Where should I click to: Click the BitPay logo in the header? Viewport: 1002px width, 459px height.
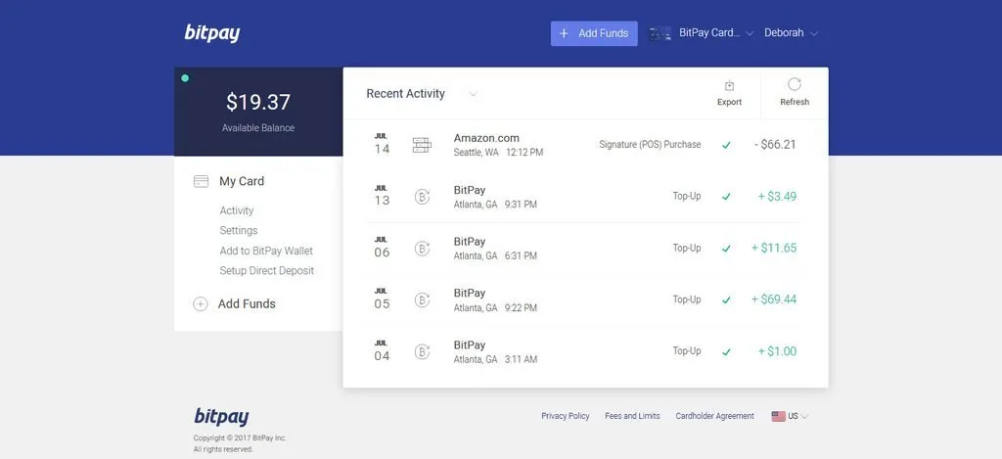click(212, 33)
